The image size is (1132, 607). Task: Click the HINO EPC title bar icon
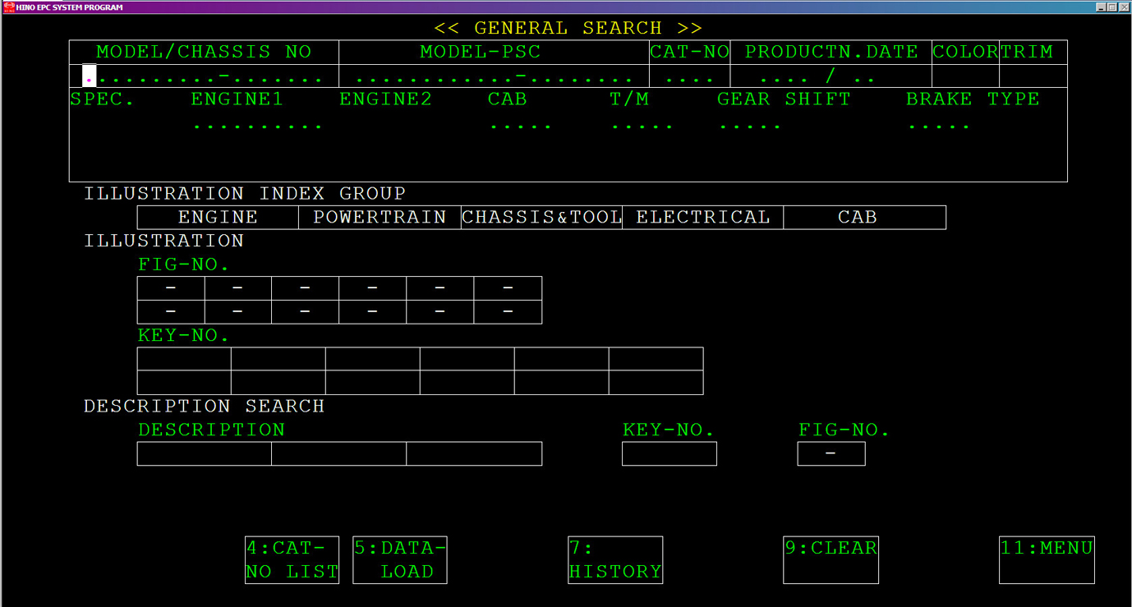(8, 7)
